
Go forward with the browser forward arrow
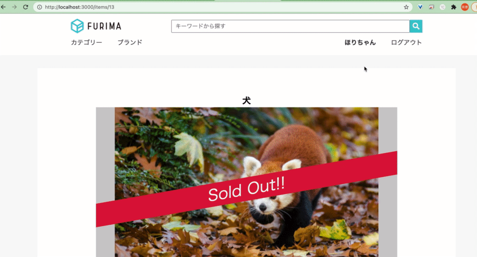14,7
